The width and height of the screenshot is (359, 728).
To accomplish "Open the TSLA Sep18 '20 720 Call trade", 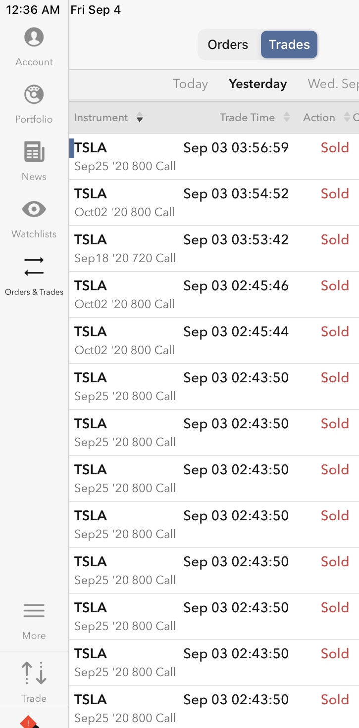I will click(213, 248).
